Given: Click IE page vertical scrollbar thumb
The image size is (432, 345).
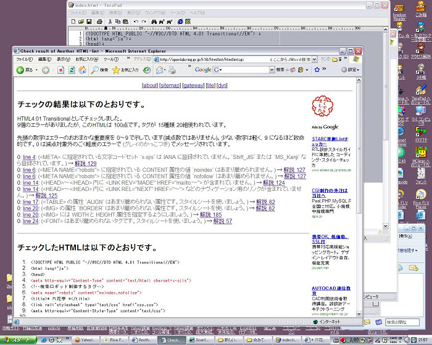Looking at the screenshot, I should (x=359, y=148).
